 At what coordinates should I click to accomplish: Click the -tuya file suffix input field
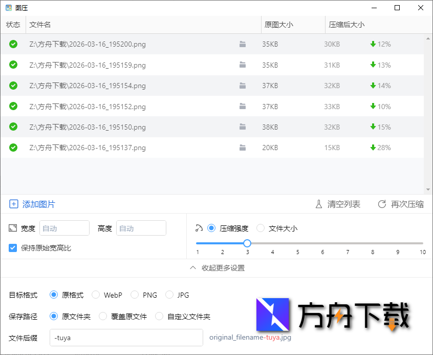(126, 338)
